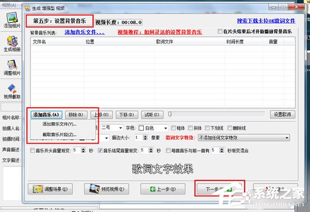Enable 音乐开头音量渐变 checkbox
The height and width of the screenshot is (212, 310).
pyautogui.click(x=32, y=151)
